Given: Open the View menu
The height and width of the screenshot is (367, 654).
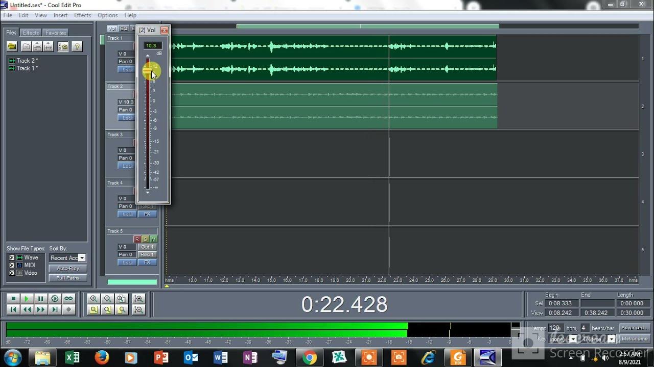Looking at the screenshot, I should pyautogui.click(x=41, y=15).
